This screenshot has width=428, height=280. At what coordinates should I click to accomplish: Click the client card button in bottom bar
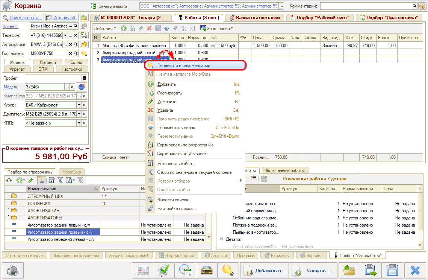142,271
